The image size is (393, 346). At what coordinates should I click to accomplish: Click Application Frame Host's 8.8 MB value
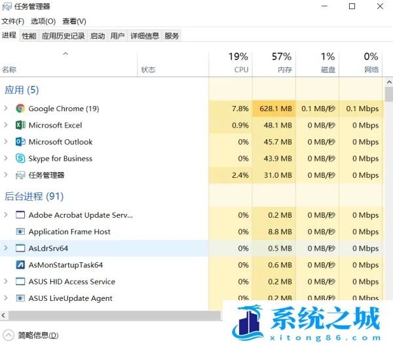280,232
